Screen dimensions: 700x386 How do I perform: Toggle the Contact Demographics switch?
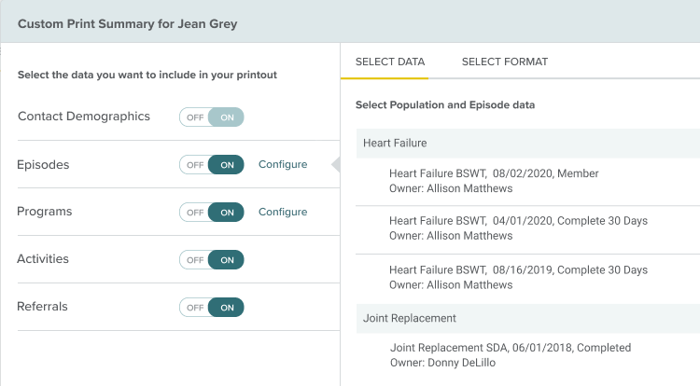(x=212, y=117)
